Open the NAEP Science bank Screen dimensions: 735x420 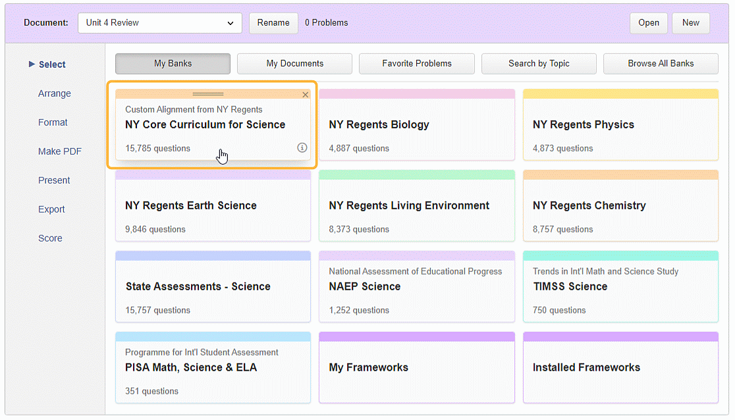(417, 287)
